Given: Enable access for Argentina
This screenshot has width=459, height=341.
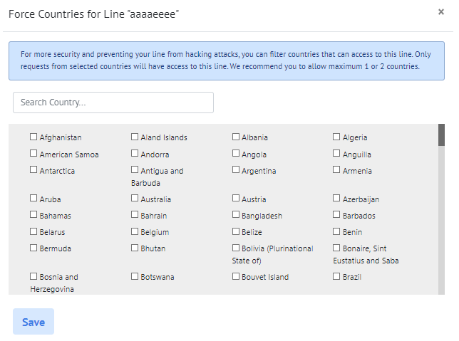Looking at the screenshot, I should pos(236,170).
